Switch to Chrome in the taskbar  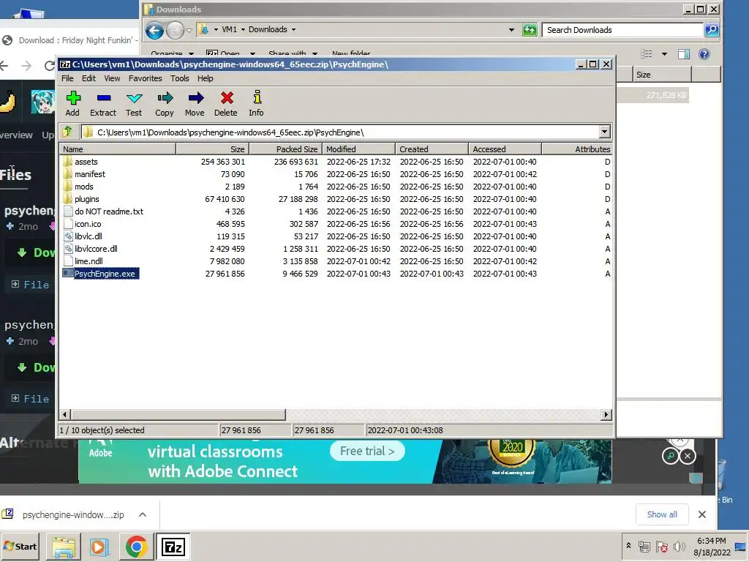[136, 547]
